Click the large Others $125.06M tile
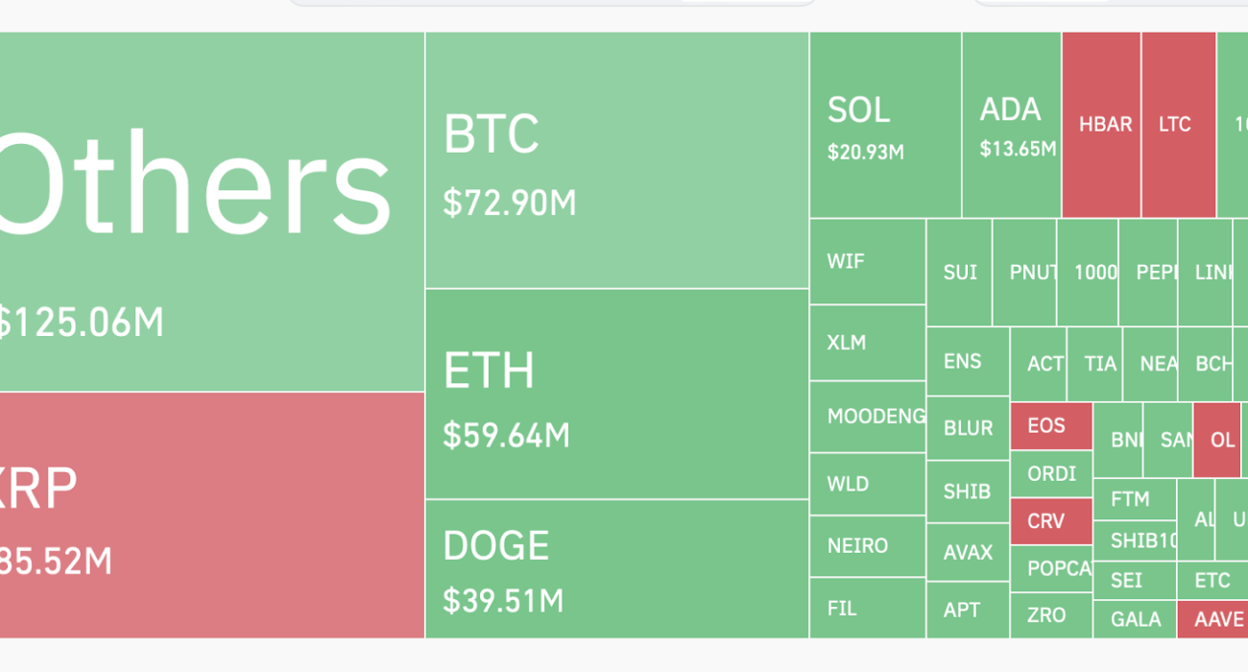Screen dimensions: 1248x672 click(211, 211)
